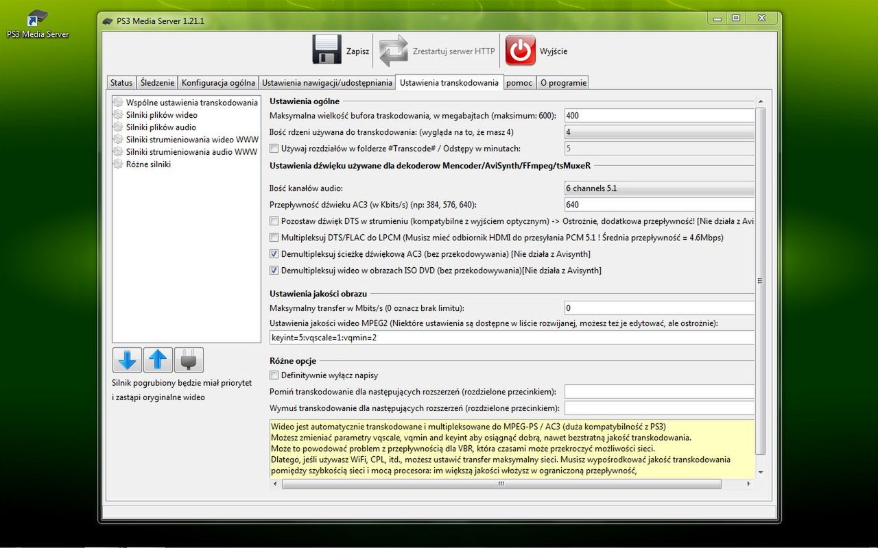Open the MPEG2 quality combo box keyint=5:vqscale=1:vqmin=2
878x548 pixels.
512,338
